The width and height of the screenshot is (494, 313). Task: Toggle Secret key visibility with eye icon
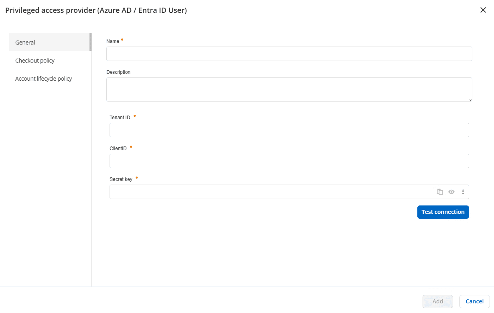[451, 192]
